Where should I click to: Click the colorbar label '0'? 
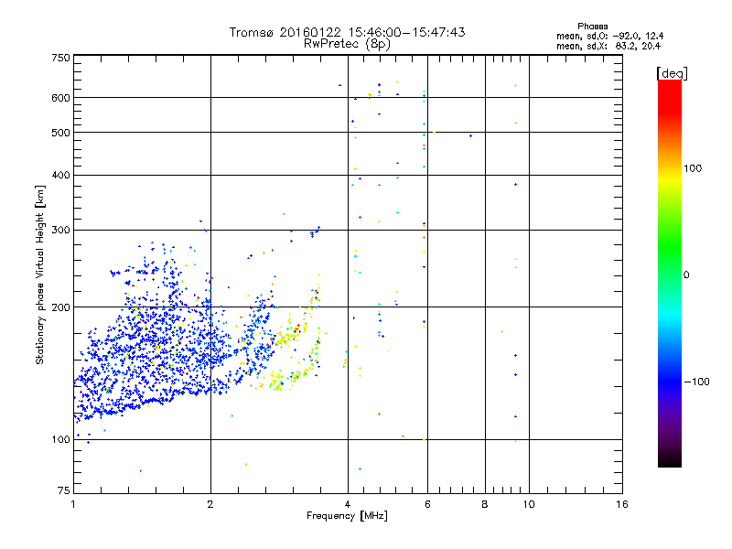coord(685,275)
